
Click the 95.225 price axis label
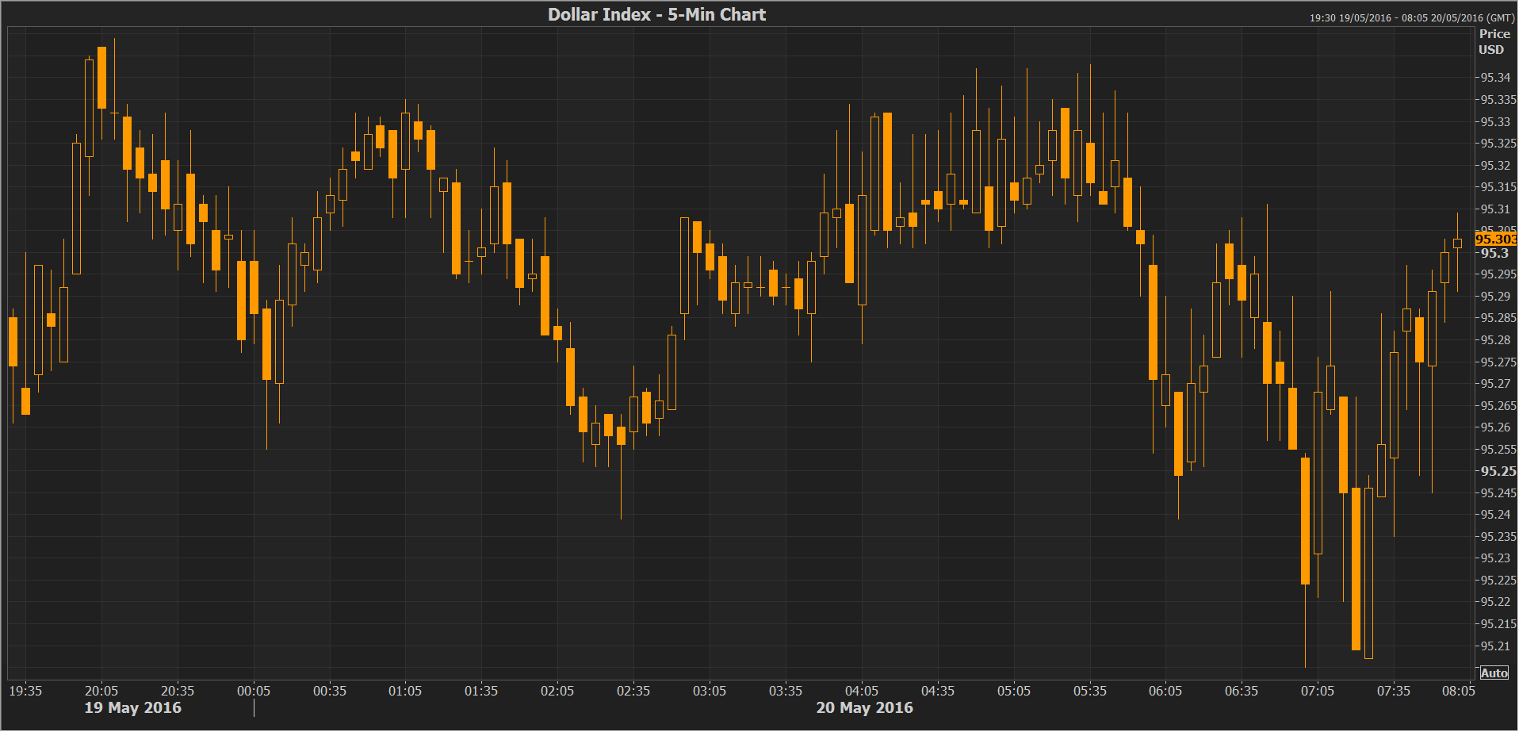1498,581
